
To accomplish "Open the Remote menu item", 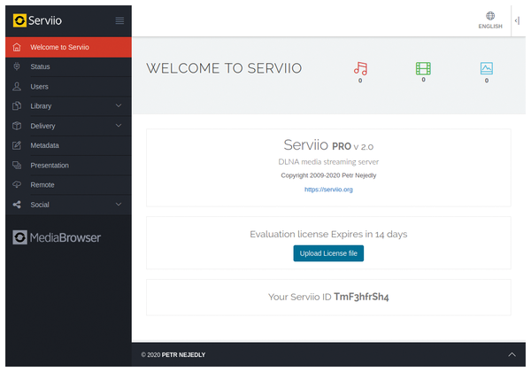I will 68,184.
